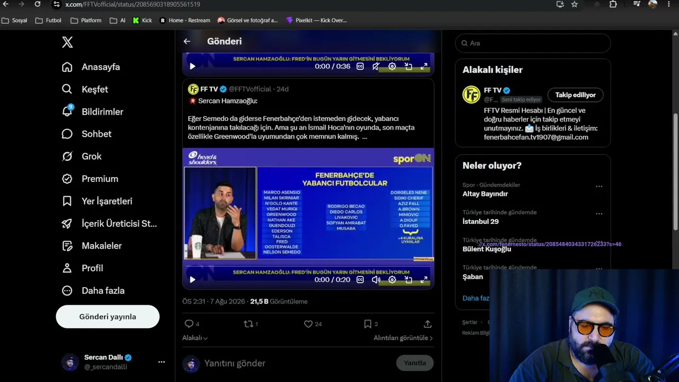
Task: Bookmark this page with the star icon
Action: 574,4
